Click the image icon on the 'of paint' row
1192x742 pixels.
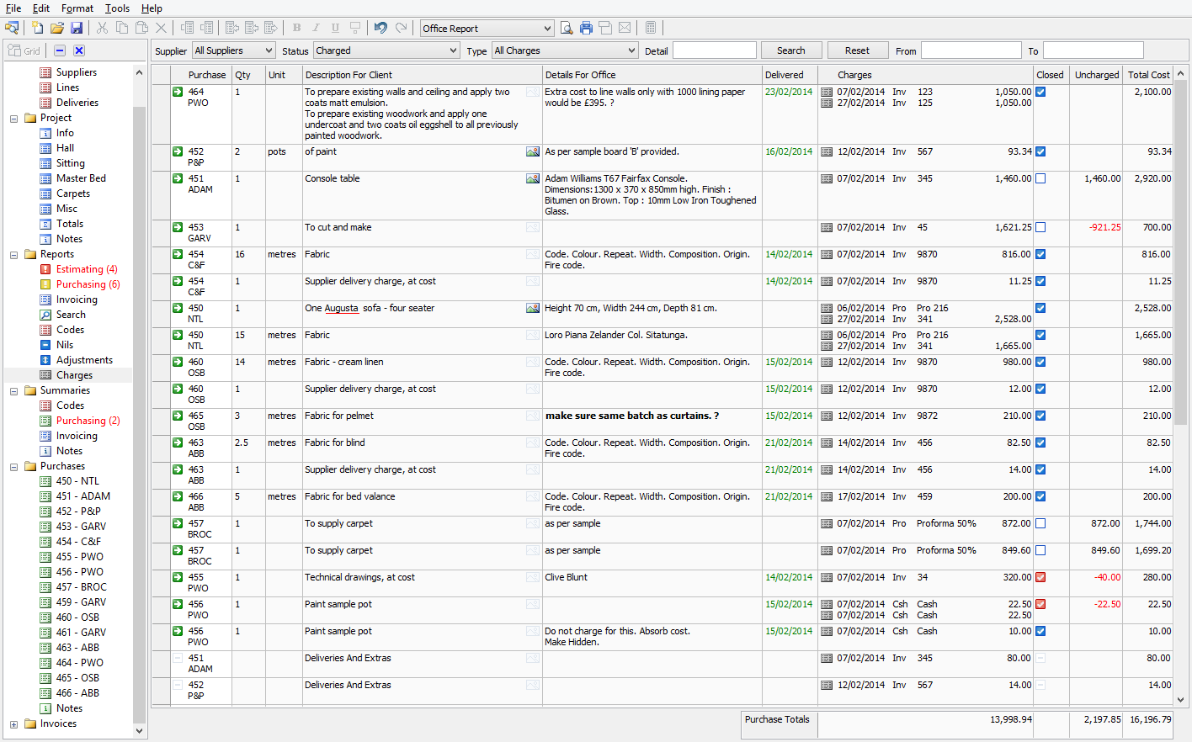tap(533, 151)
